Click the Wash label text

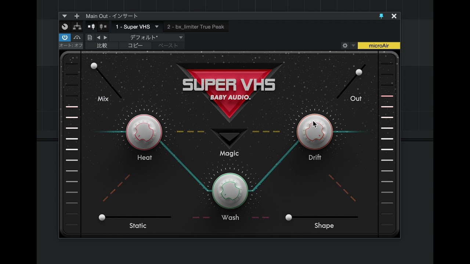[x=230, y=217]
